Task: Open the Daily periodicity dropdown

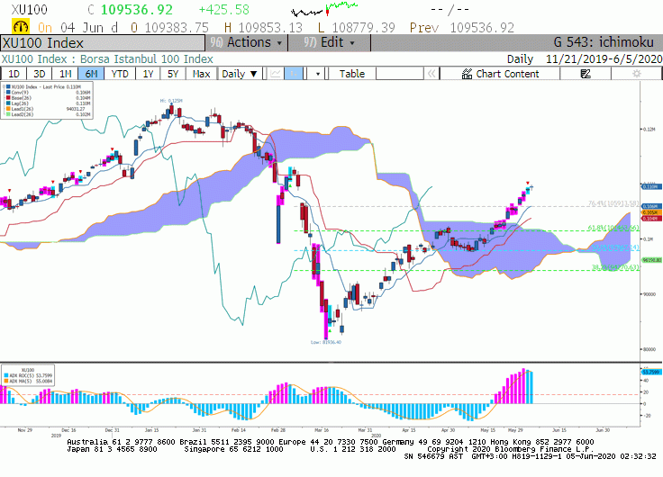Action: 240,74
